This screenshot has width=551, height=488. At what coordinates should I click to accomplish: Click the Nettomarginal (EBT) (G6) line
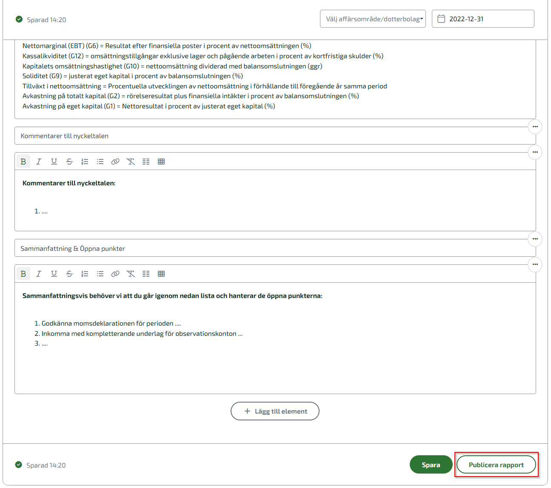coord(167,46)
